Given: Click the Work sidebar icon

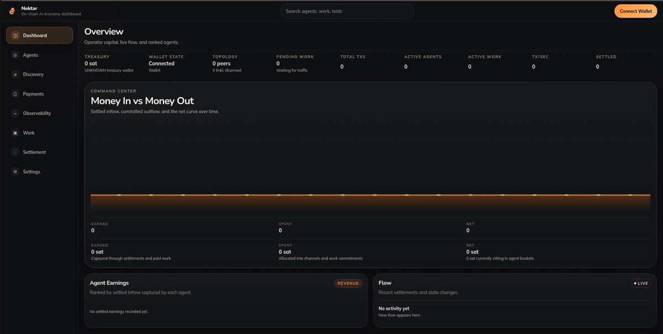Looking at the screenshot, I should 15,133.
